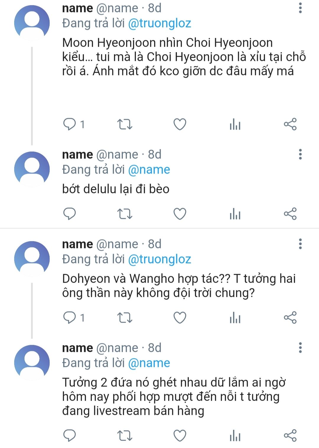Open more options on Moon Hyeonjoon tweet
The height and width of the screenshot is (448, 319).
300,8
